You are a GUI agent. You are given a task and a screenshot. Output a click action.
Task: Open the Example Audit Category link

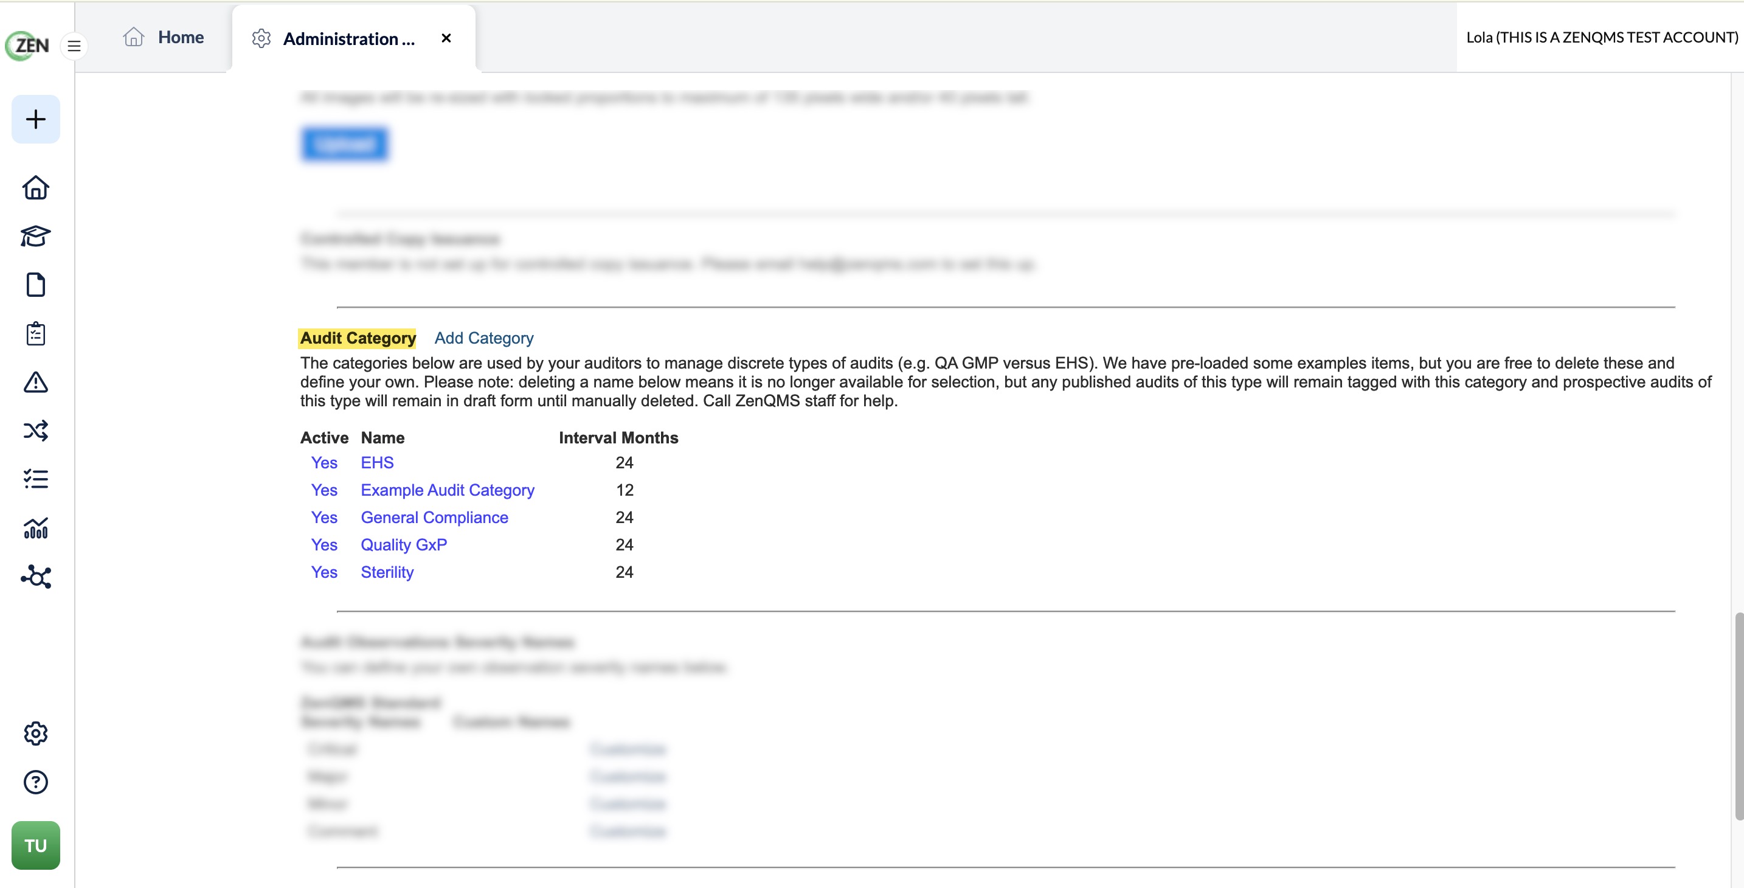448,490
